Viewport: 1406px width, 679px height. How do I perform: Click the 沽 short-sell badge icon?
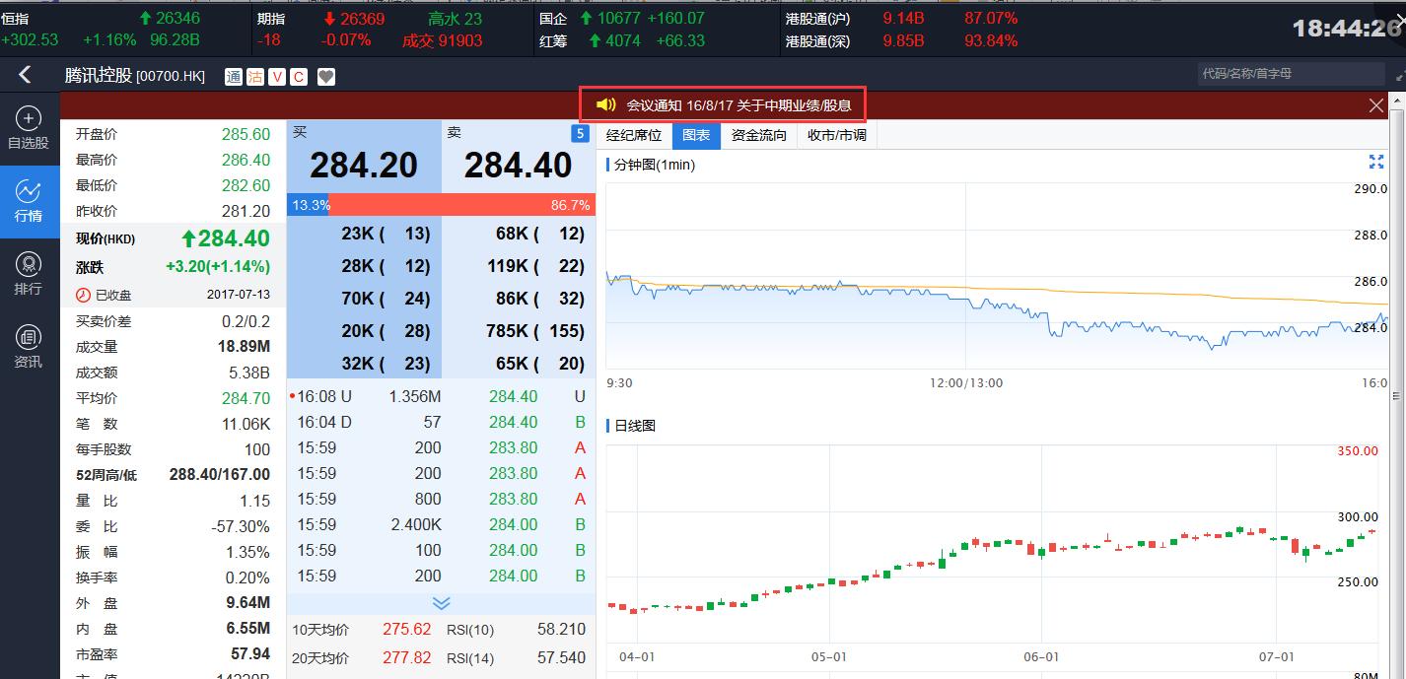pos(254,75)
